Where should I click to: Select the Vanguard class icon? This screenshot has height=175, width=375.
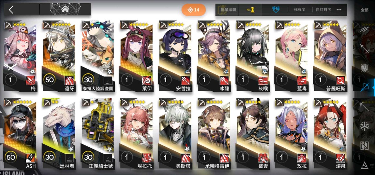pyautogui.click(x=365, y=29)
